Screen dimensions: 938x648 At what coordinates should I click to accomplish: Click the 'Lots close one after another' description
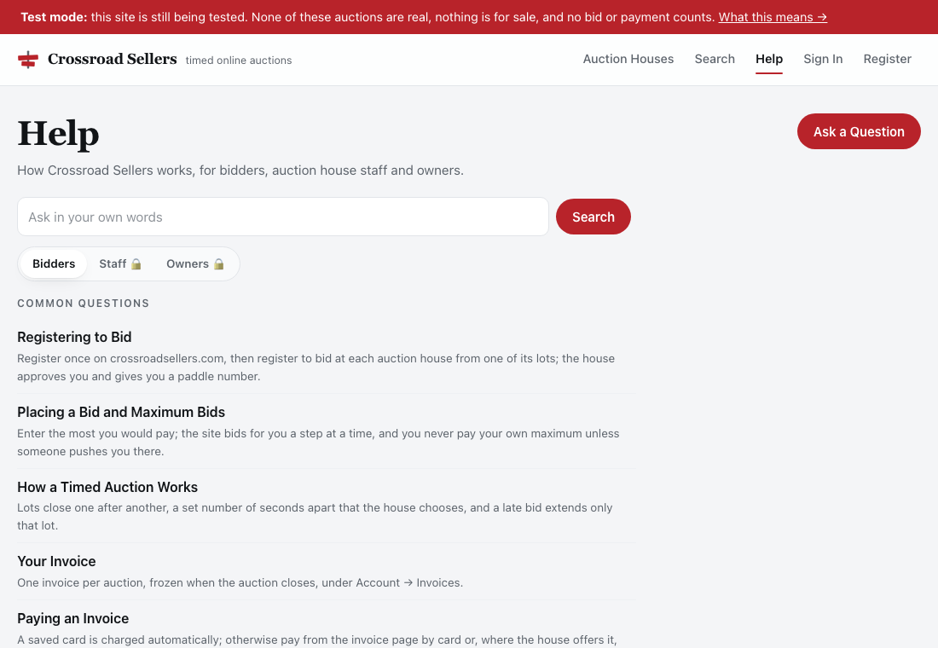tap(315, 517)
